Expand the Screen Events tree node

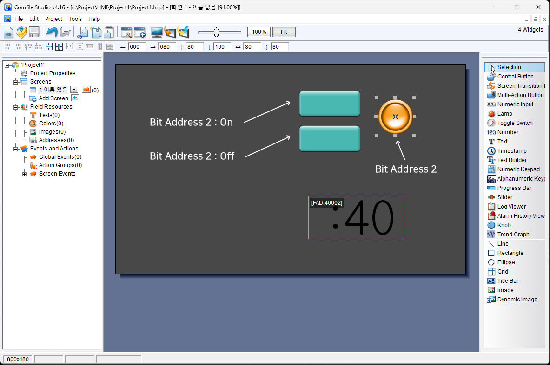(25, 174)
